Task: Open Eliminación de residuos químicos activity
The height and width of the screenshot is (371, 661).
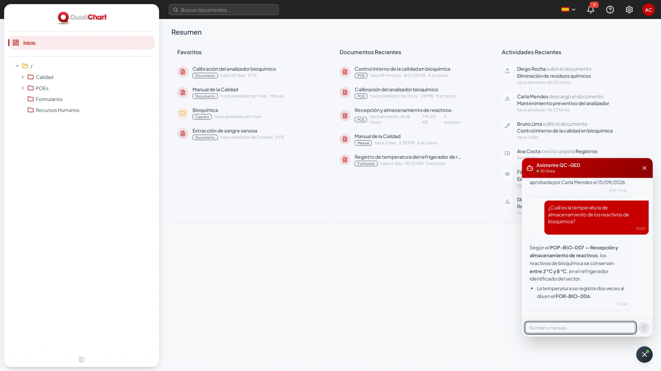Action: (x=554, y=76)
